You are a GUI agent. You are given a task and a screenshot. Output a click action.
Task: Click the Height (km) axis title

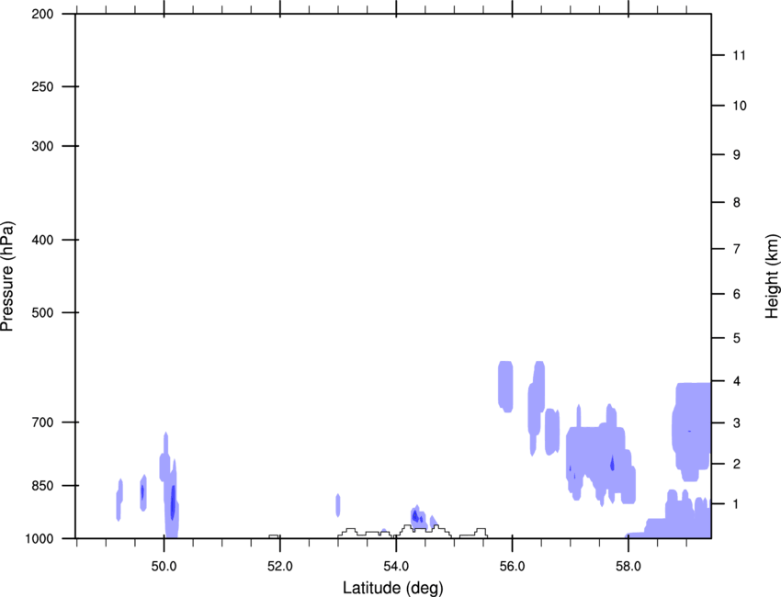(772, 276)
